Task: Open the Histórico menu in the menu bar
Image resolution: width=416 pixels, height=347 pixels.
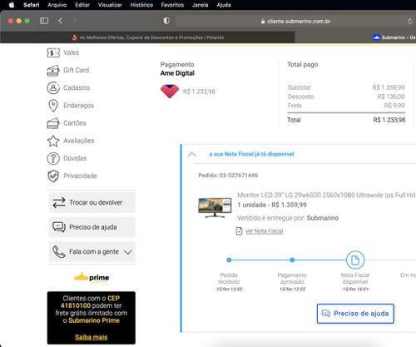Action: (141, 5)
